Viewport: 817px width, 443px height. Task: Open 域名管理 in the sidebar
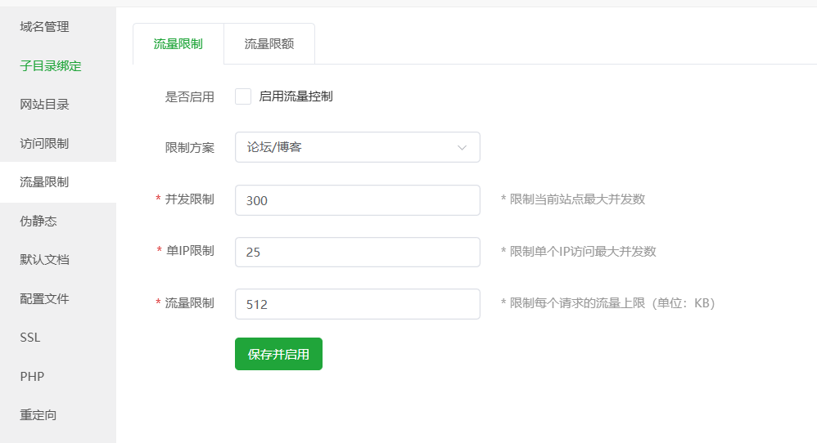[x=44, y=27]
